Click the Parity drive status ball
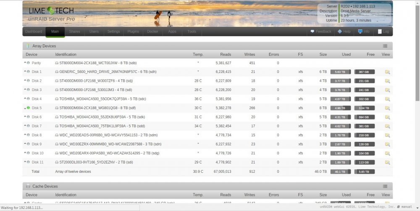The image size is (420, 211). 29,63
